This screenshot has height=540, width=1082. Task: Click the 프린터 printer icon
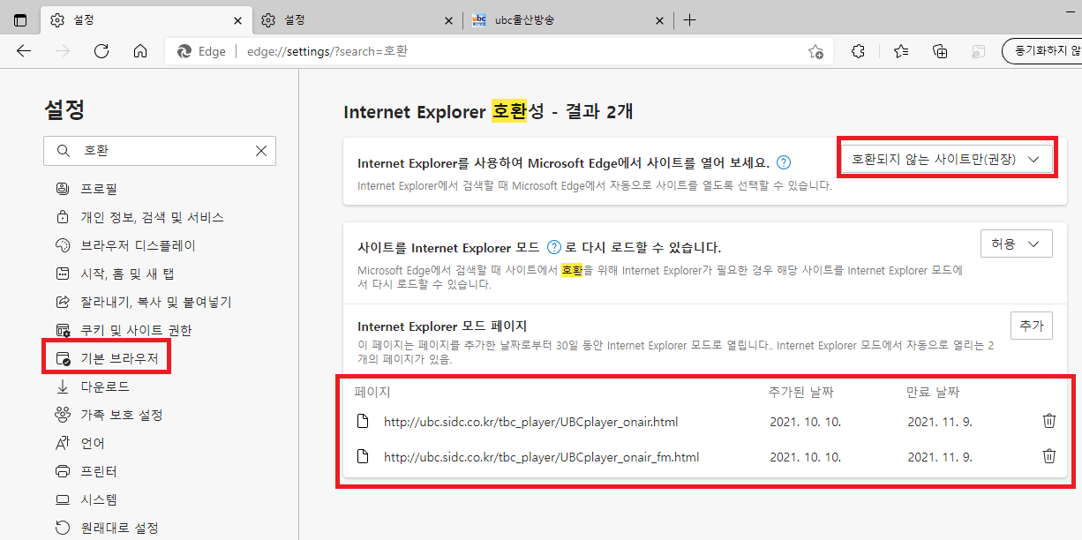click(x=63, y=471)
